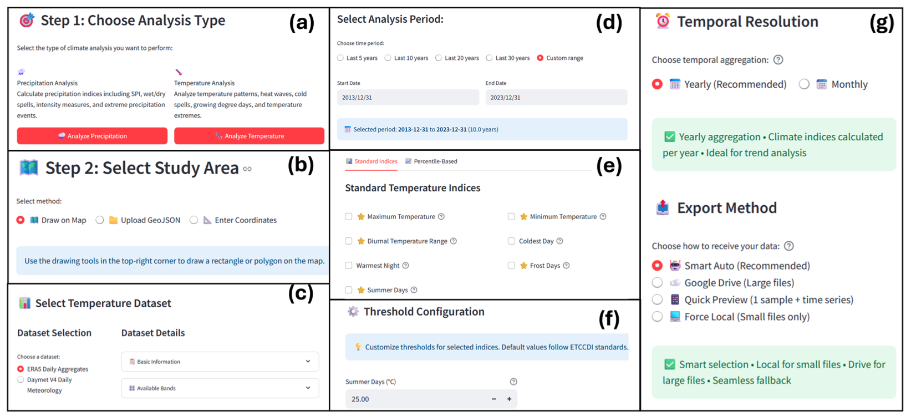The image size is (911, 416).
Task: Select the Monthly aggregation option
Action: (x=804, y=84)
